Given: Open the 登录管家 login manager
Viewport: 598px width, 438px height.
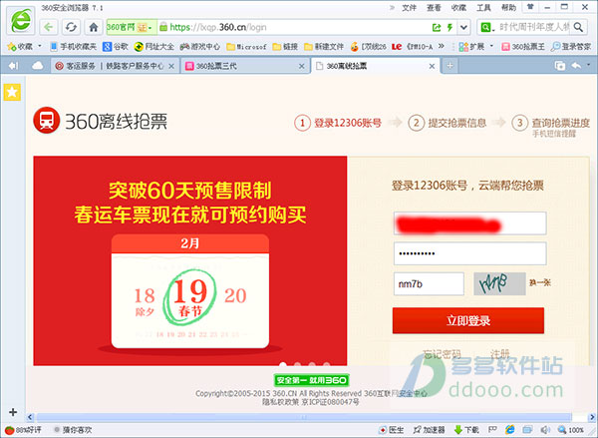Looking at the screenshot, I should click(571, 47).
